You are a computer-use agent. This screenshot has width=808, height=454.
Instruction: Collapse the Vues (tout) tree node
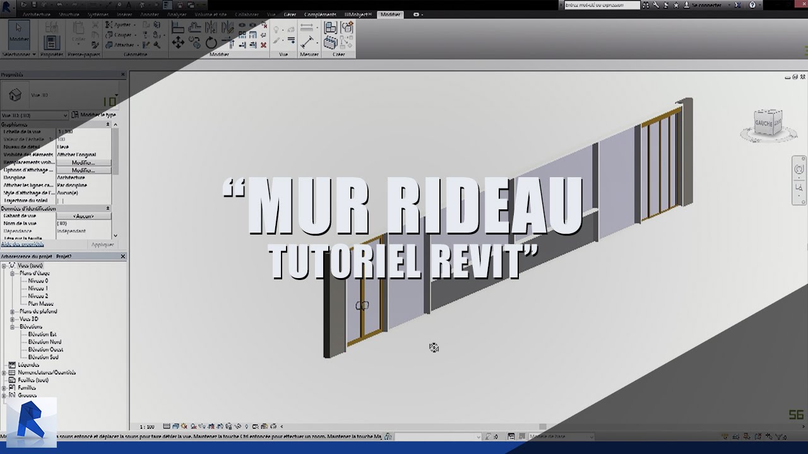4,265
